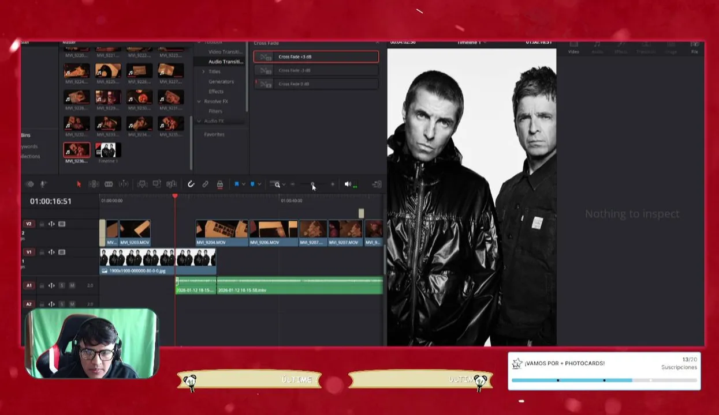Disable the V2 video track
Image resolution: width=719 pixels, height=415 pixels.
click(62, 224)
